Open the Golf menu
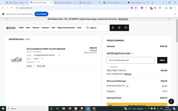This screenshot has height=111, width=178. 53,28
